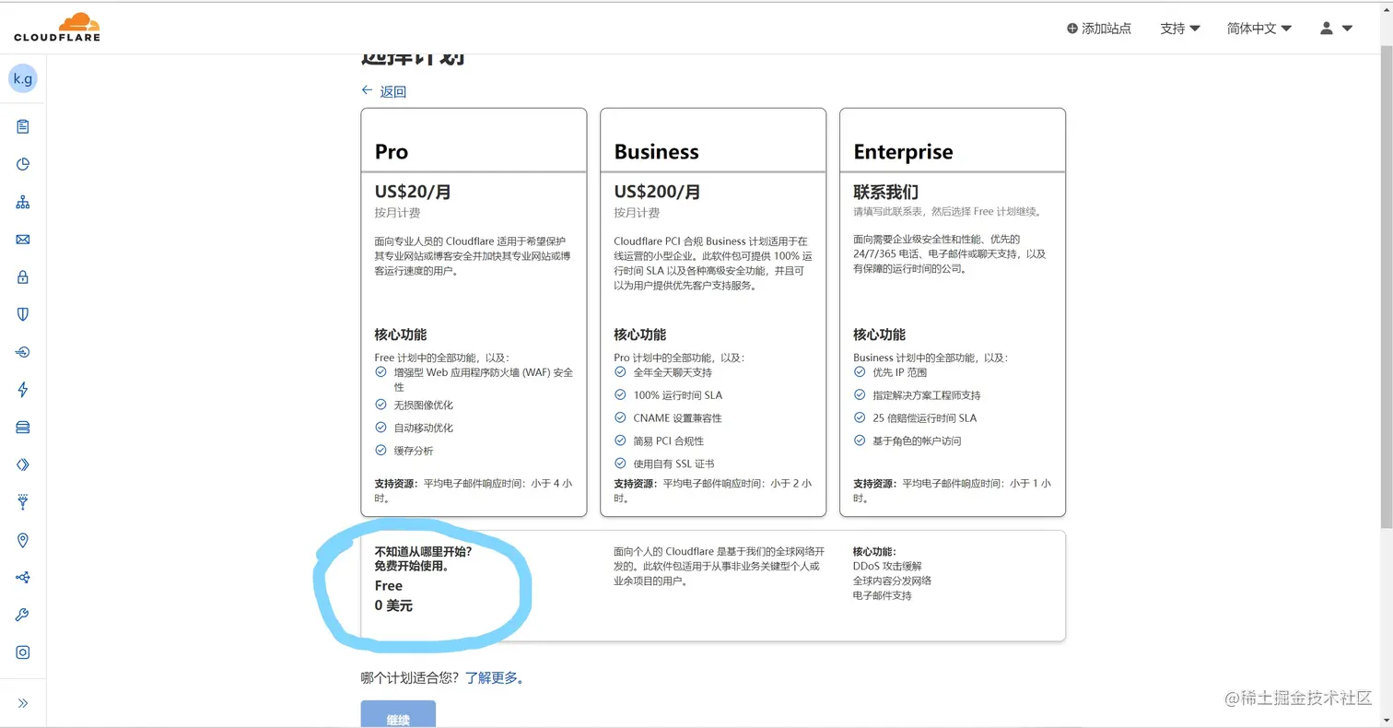Open the Custom Pages wrench icon
Screen dimensions: 1393x728
tap(23, 615)
